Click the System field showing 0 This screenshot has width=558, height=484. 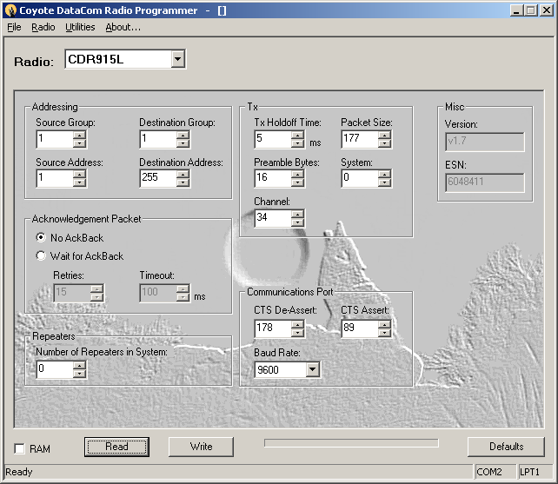[360, 178]
